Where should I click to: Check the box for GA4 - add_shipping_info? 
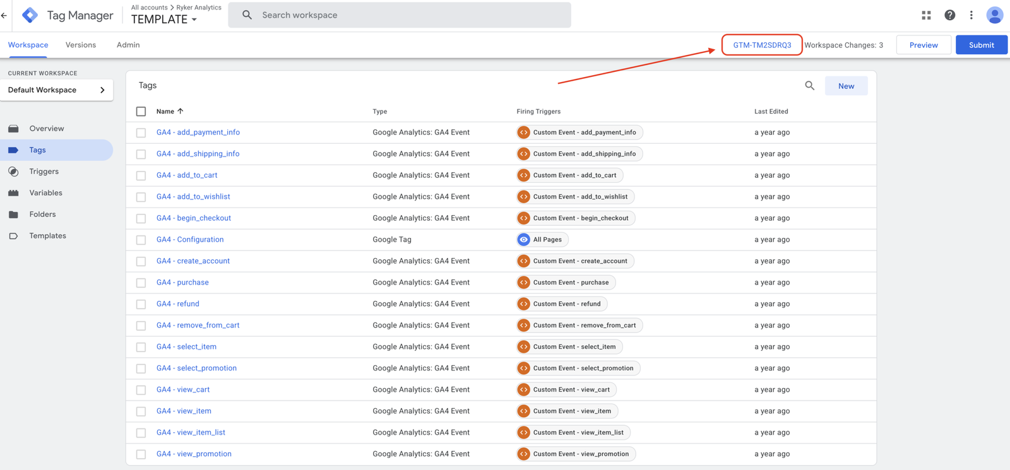point(141,154)
